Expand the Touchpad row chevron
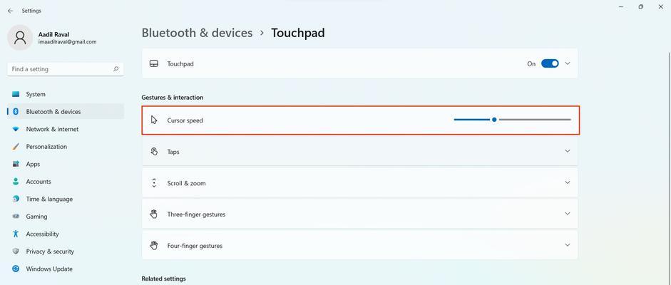 click(x=568, y=63)
